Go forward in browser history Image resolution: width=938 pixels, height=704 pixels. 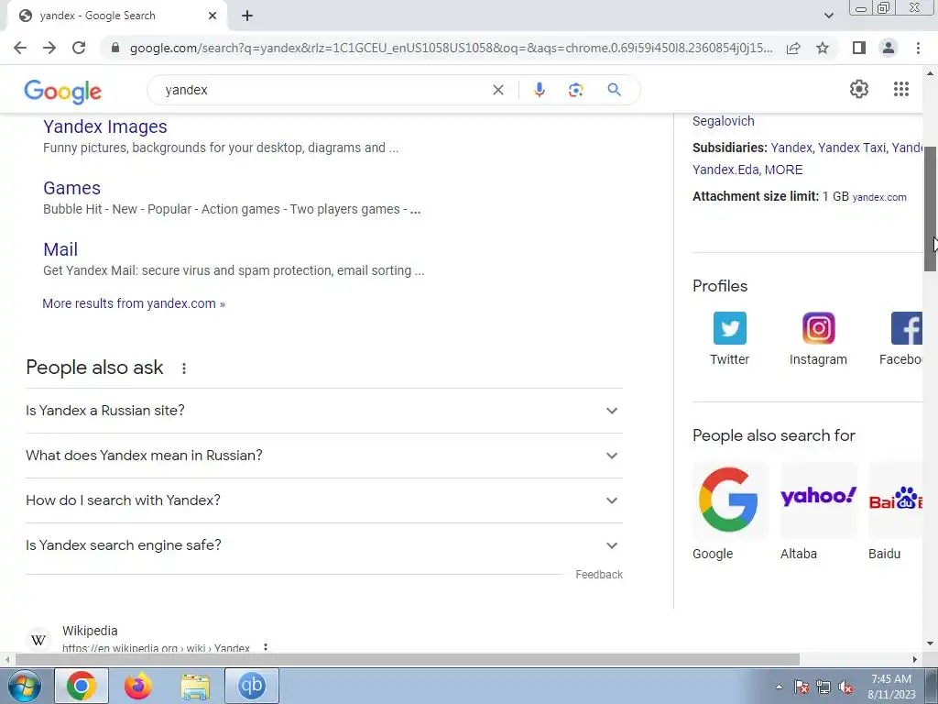tap(49, 48)
